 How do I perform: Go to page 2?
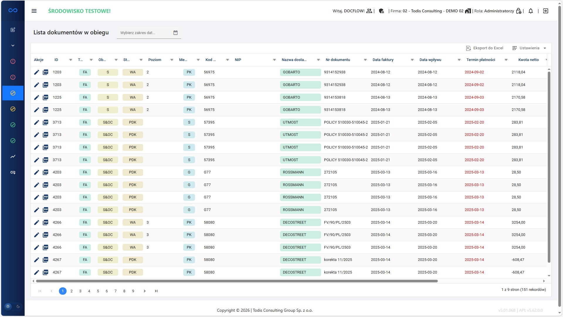[72, 291]
